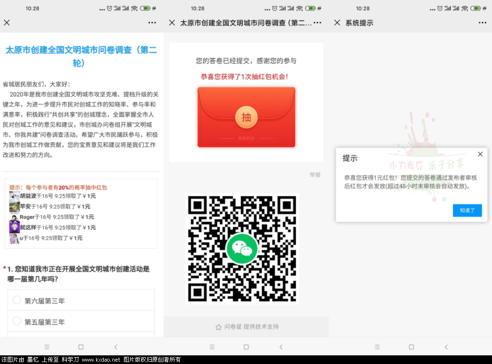Screen dimensions: 492x364
Task: Tap the recent-apps icon on middle screen
Action: pos(212,347)
